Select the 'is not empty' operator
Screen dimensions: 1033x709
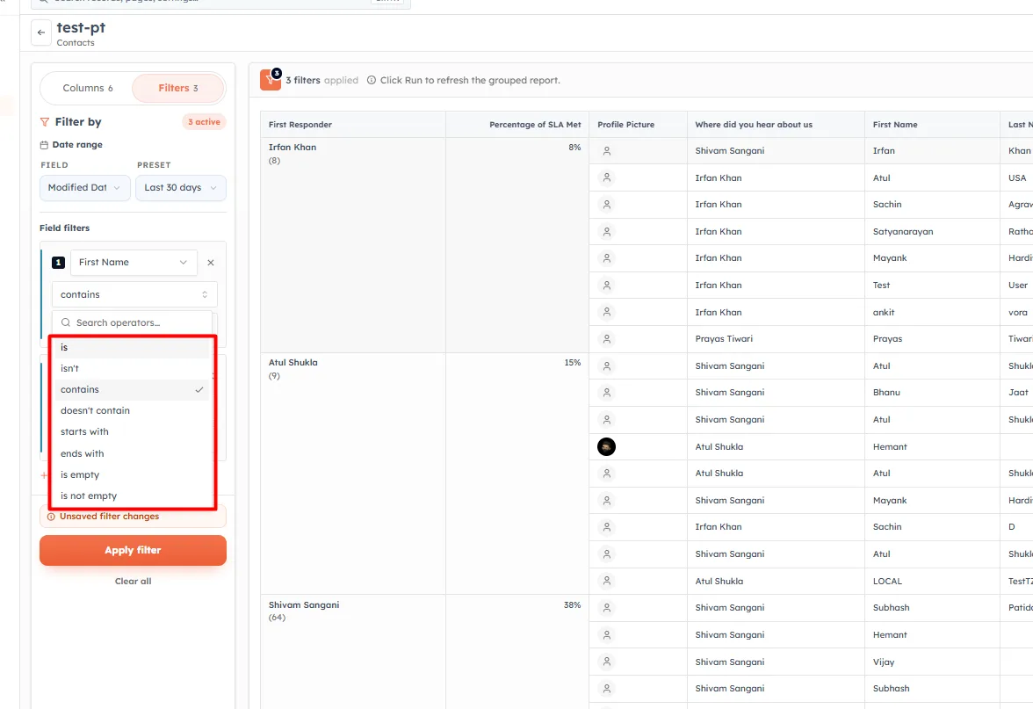click(132, 496)
